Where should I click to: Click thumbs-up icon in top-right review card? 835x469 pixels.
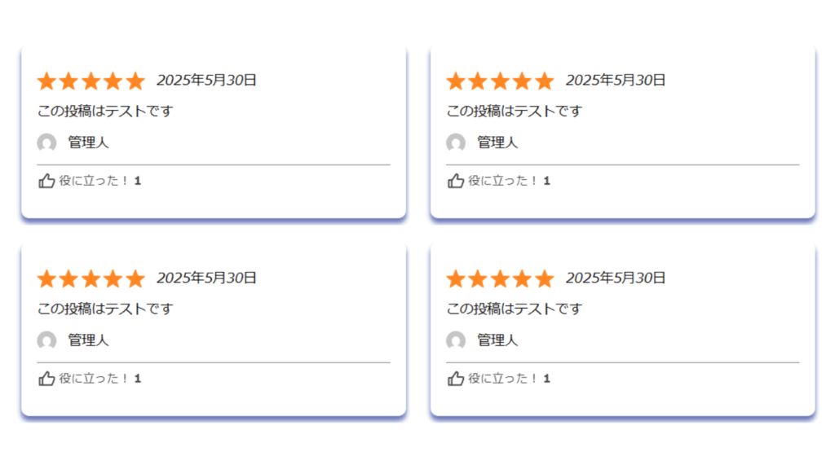point(456,181)
